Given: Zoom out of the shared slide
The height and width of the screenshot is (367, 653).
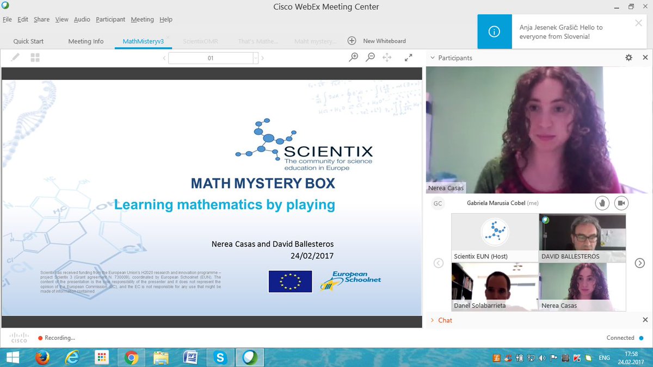Looking at the screenshot, I should [x=370, y=57].
